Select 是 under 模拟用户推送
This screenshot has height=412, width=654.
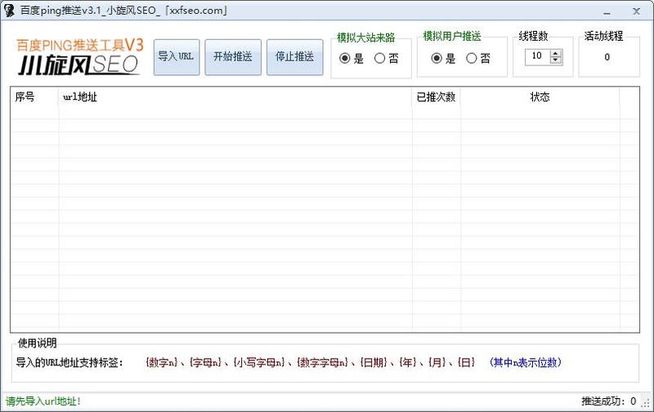[437, 59]
